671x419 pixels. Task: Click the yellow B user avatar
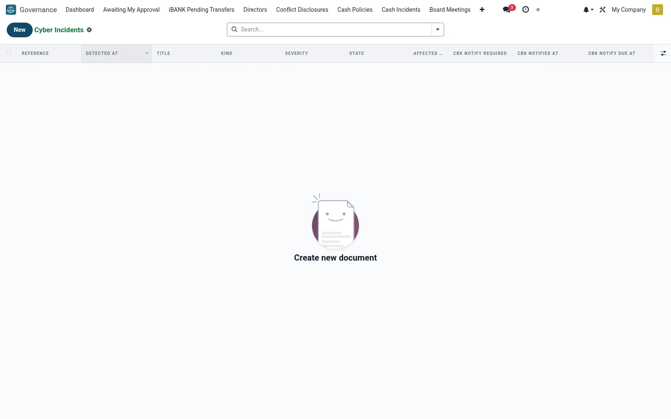657,10
